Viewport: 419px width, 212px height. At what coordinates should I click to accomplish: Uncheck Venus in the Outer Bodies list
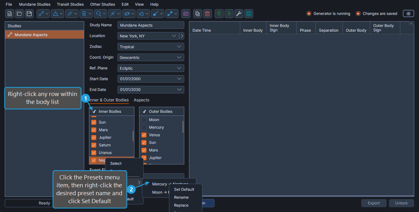click(144, 135)
